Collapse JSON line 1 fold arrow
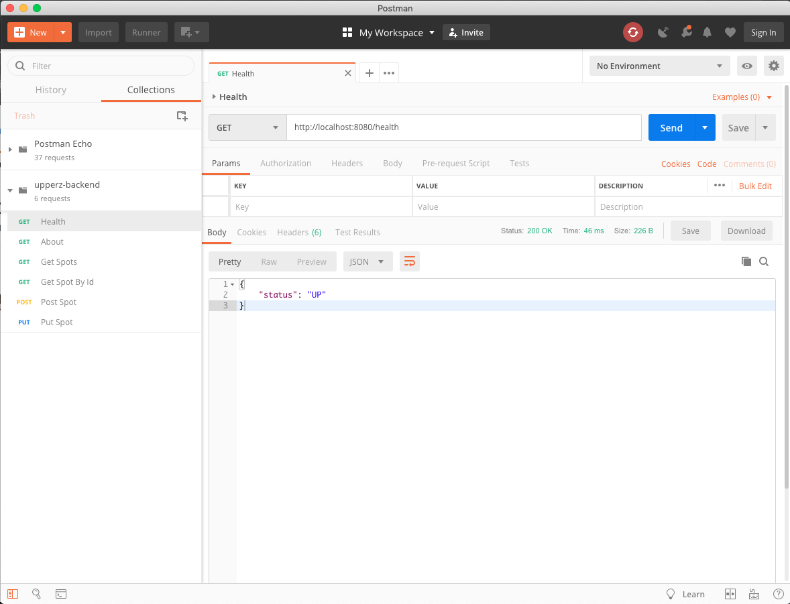Image resolution: width=790 pixels, height=604 pixels. pyautogui.click(x=232, y=285)
